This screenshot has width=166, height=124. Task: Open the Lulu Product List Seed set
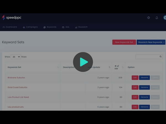pos(18,97)
